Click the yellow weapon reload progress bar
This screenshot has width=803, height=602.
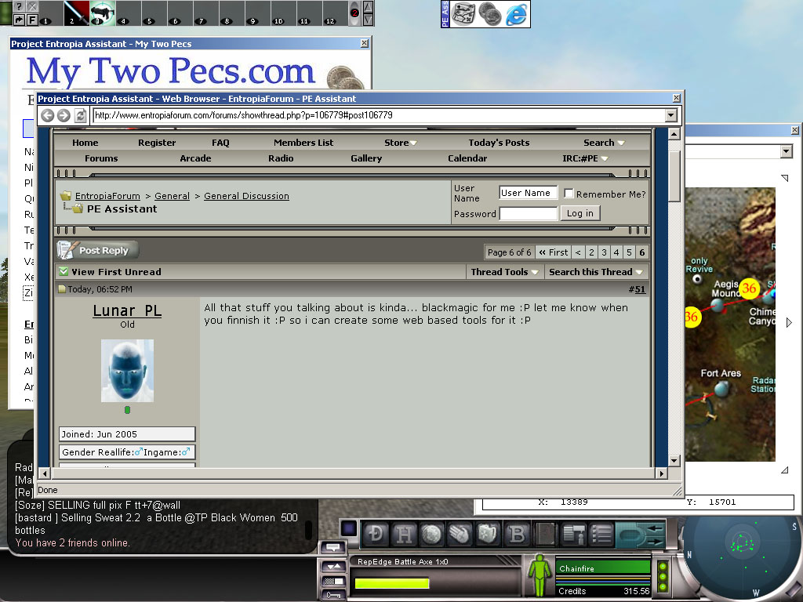pyautogui.click(x=392, y=583)
